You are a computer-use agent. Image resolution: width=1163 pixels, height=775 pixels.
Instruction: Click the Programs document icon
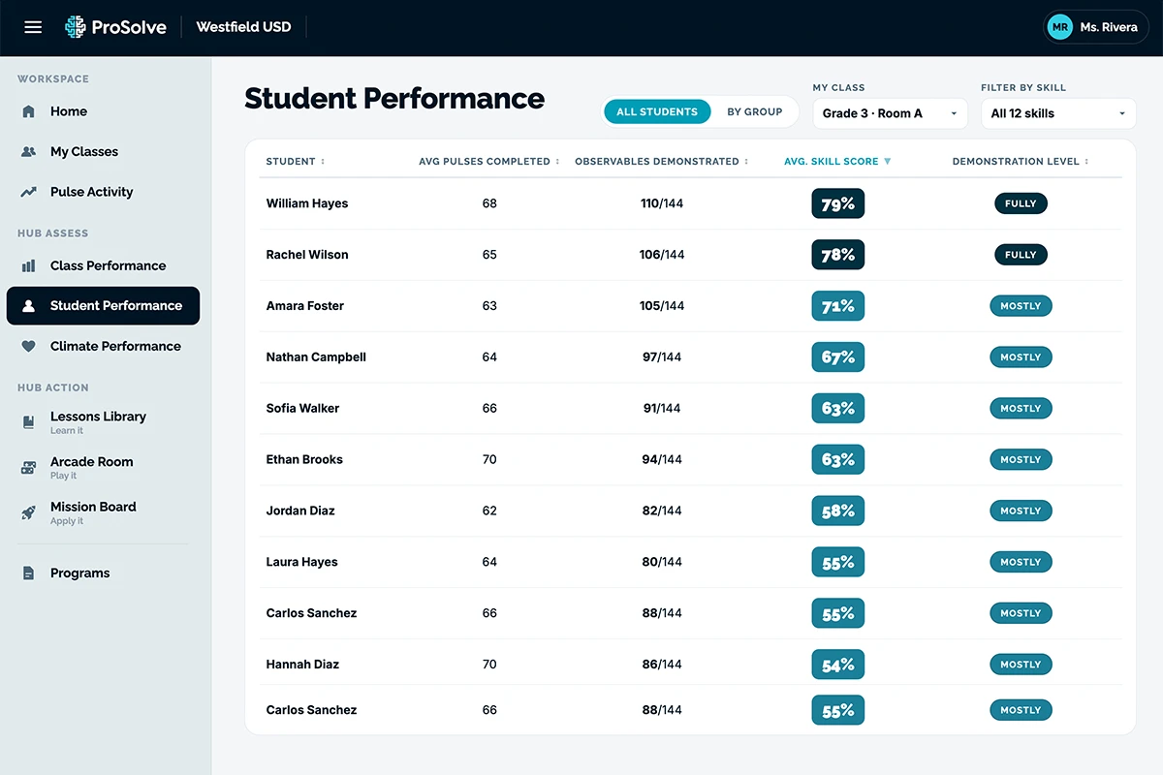tap(29, 573)
